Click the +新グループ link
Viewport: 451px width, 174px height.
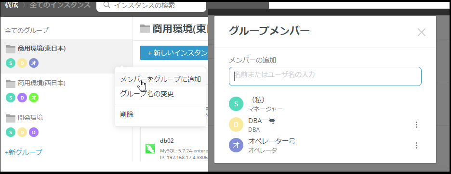click(24, 152)
